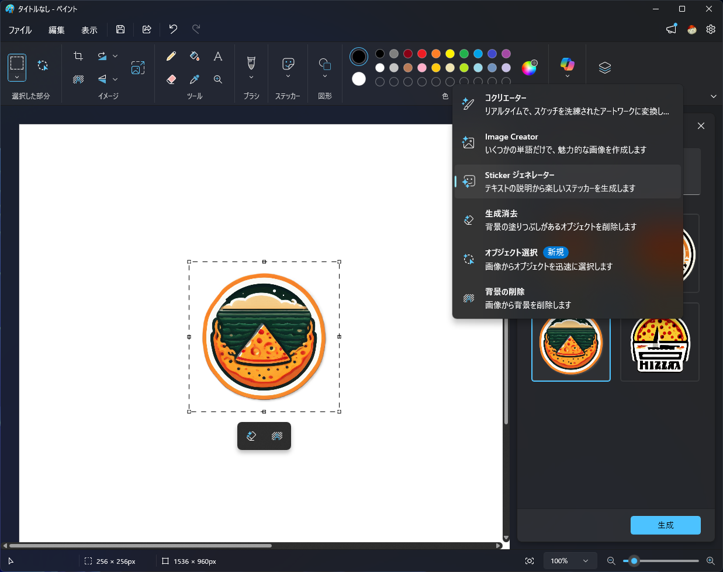The image size is (723, 572).
Task: Expand the Rotate dropdown arrow
Action: coord(115,56)
